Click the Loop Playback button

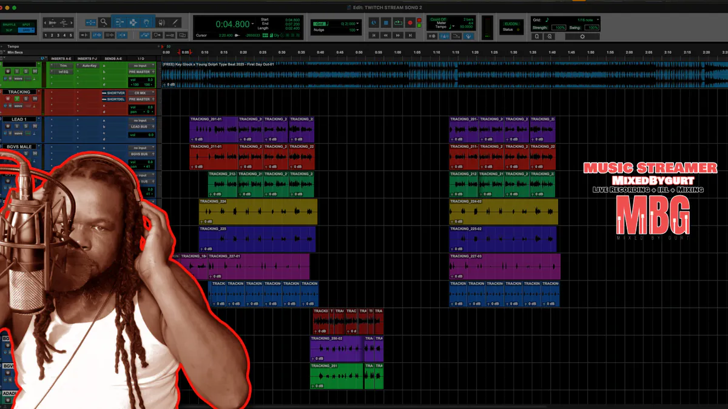click(x=398, y=22)
